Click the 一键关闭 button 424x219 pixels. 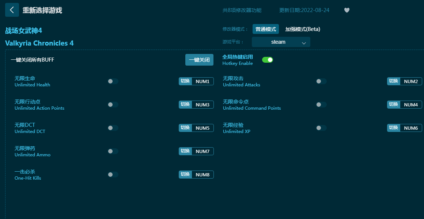point(199,60)
